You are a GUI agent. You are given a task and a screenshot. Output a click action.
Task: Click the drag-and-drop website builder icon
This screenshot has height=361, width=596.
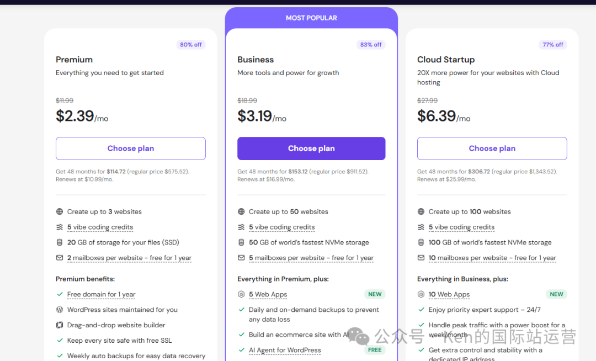coord(60,325)
